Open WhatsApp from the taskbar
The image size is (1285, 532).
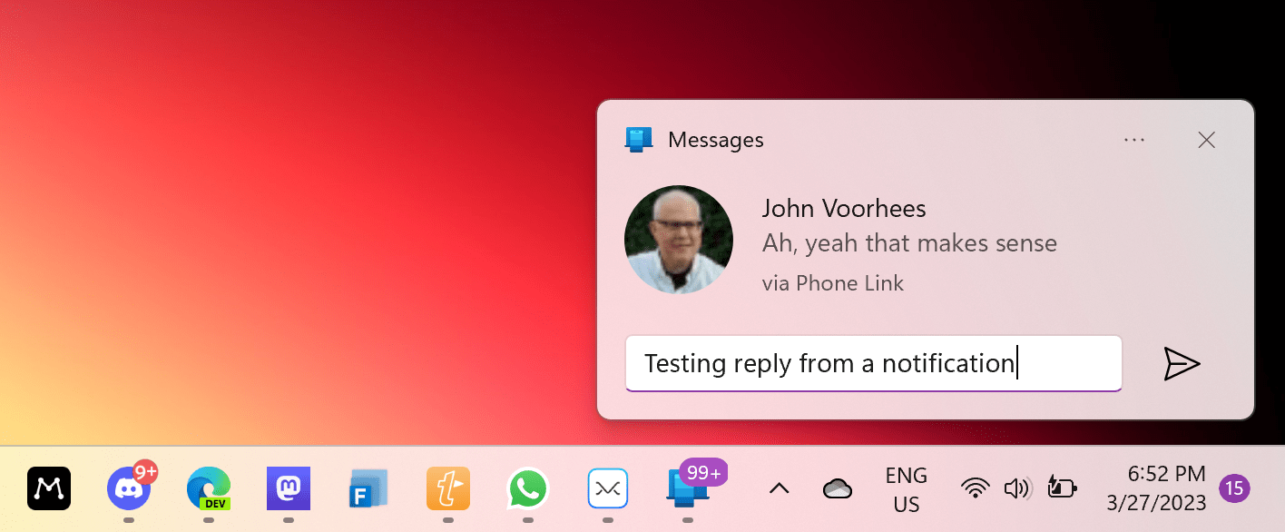[x=528, y=488]
